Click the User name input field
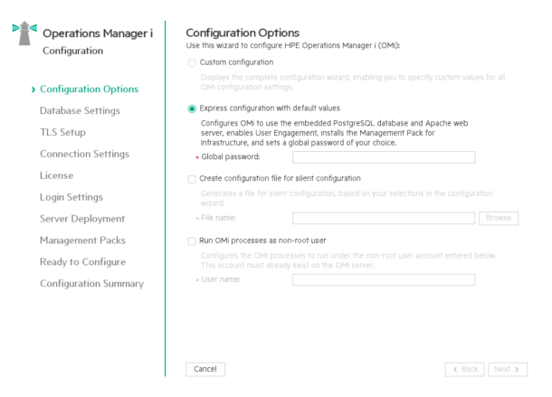The width and height of the screenshot is (552, 397). (384, 279)
